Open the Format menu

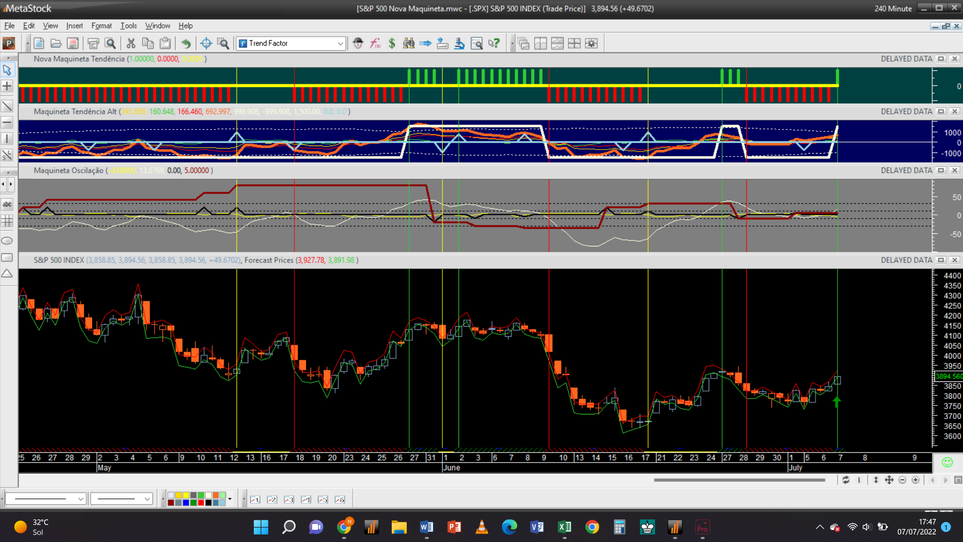point(101,26)
